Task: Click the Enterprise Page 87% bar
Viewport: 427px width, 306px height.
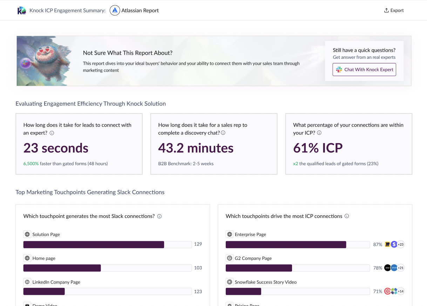Action: click(297, 244)
